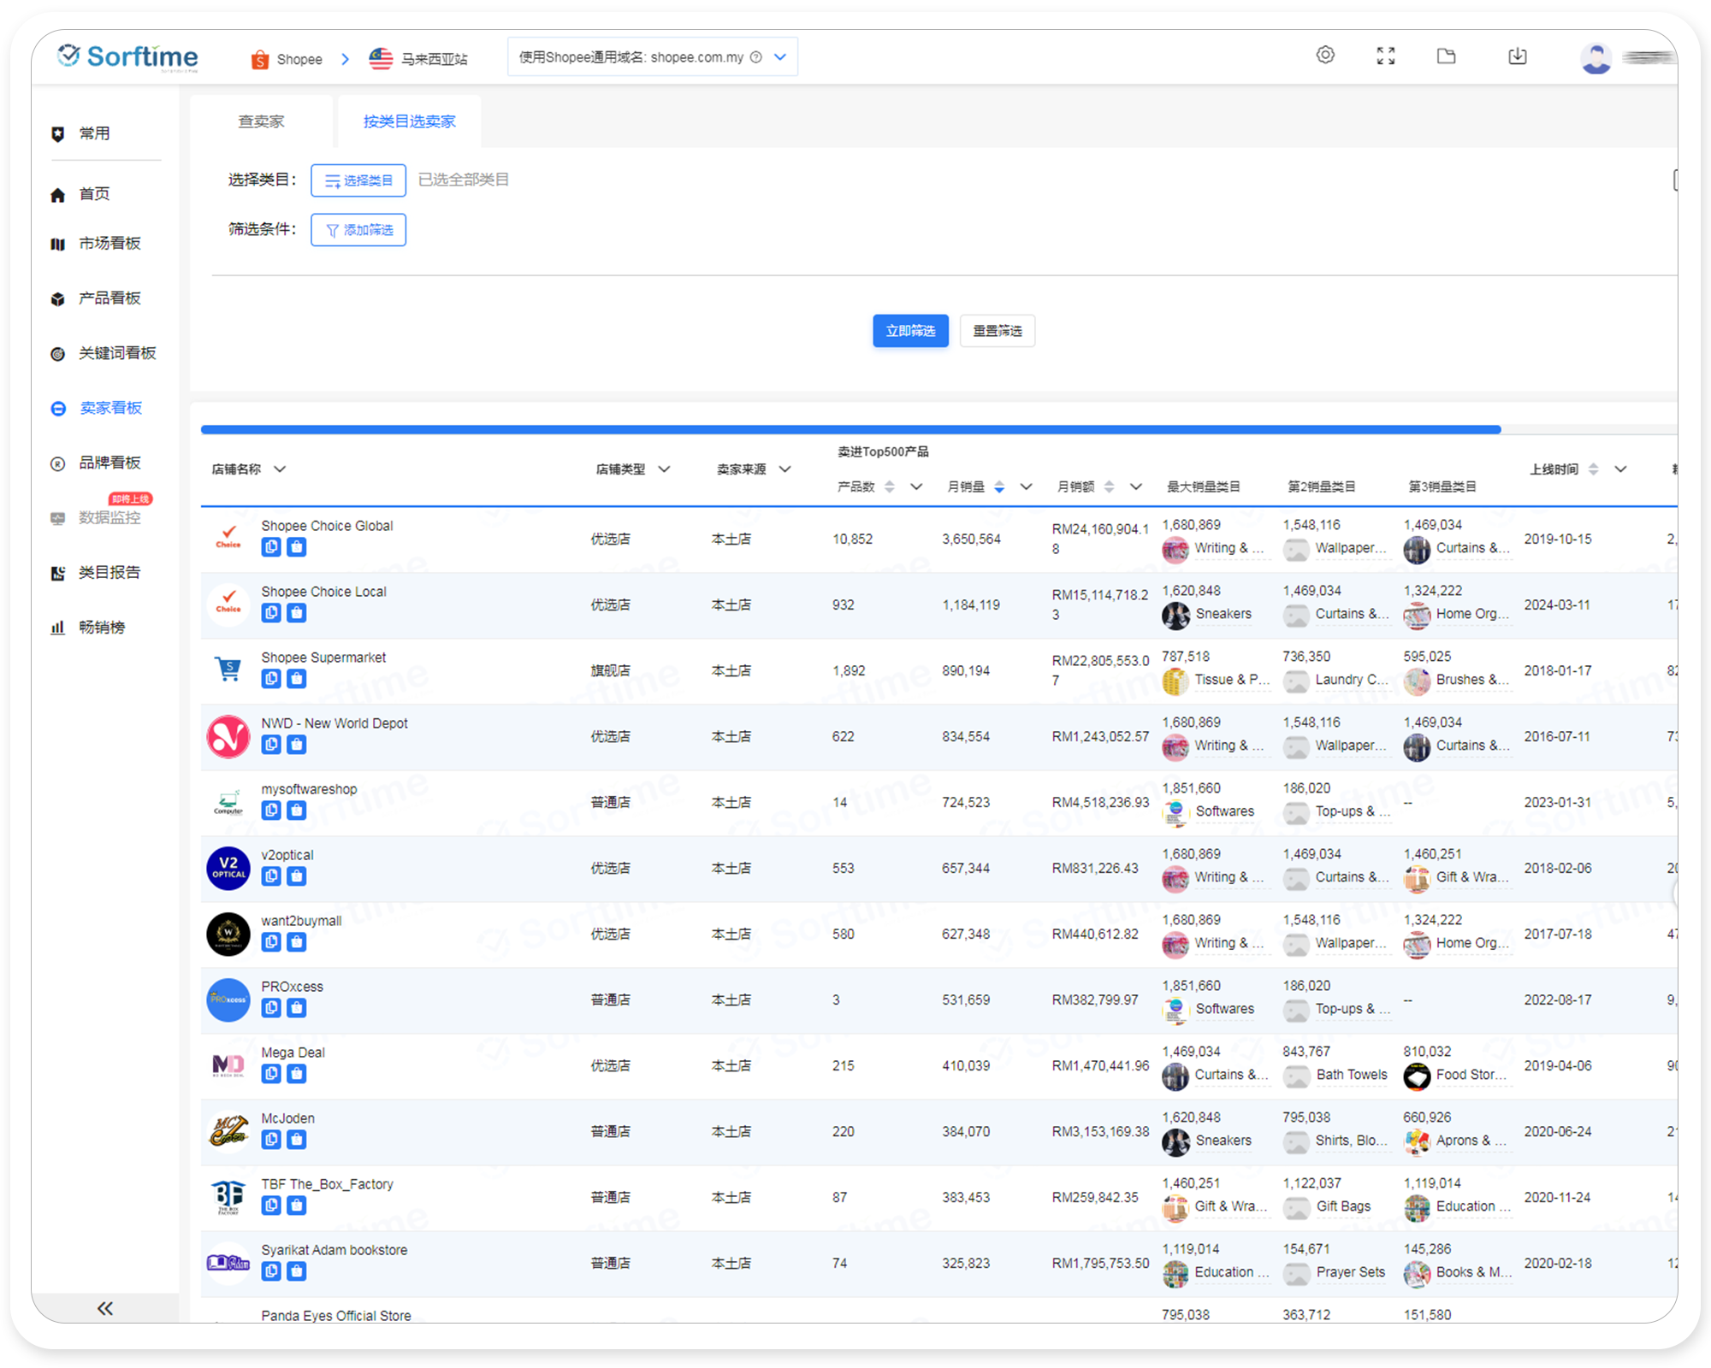Screen dimensions: 1711x1368
Task: Click the download icon in top bar
Action: click(1517, 56)
